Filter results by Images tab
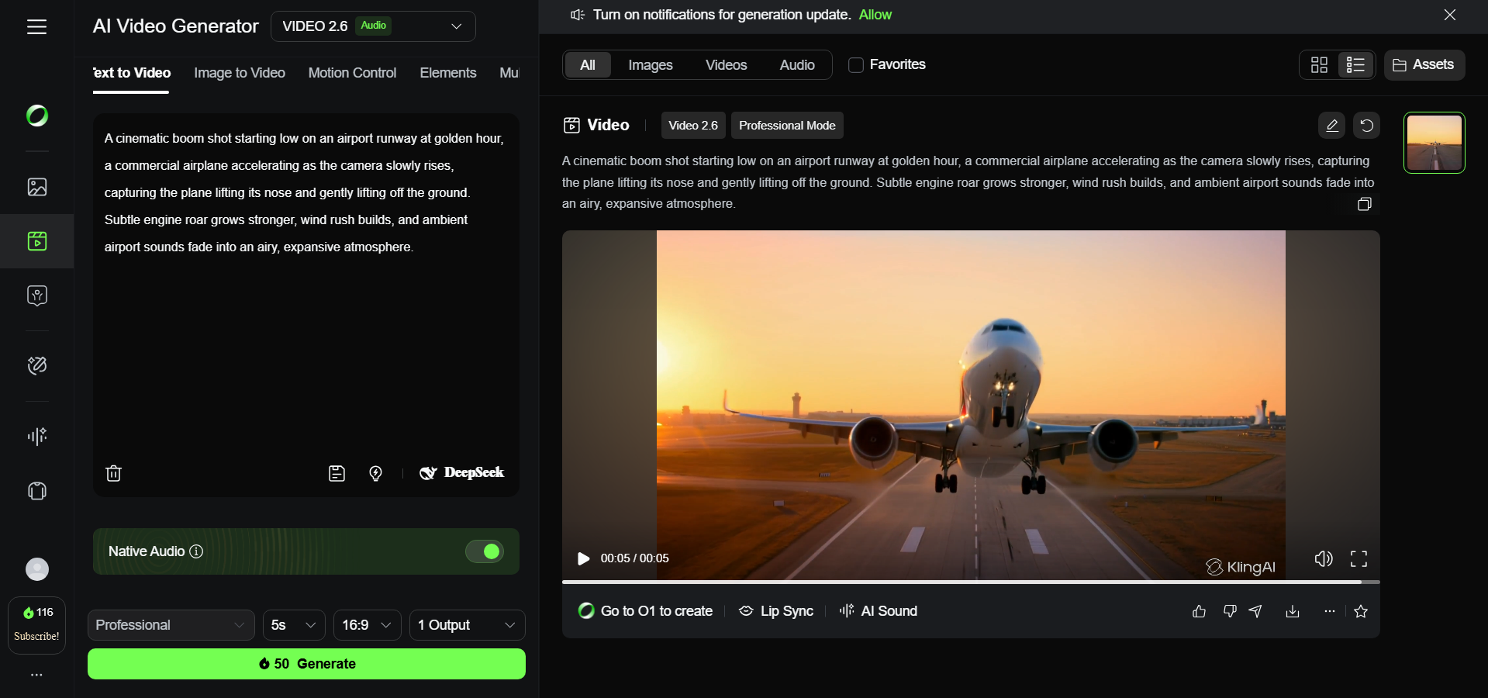Viewport: 1488px width, 698px height. (651, 65)
